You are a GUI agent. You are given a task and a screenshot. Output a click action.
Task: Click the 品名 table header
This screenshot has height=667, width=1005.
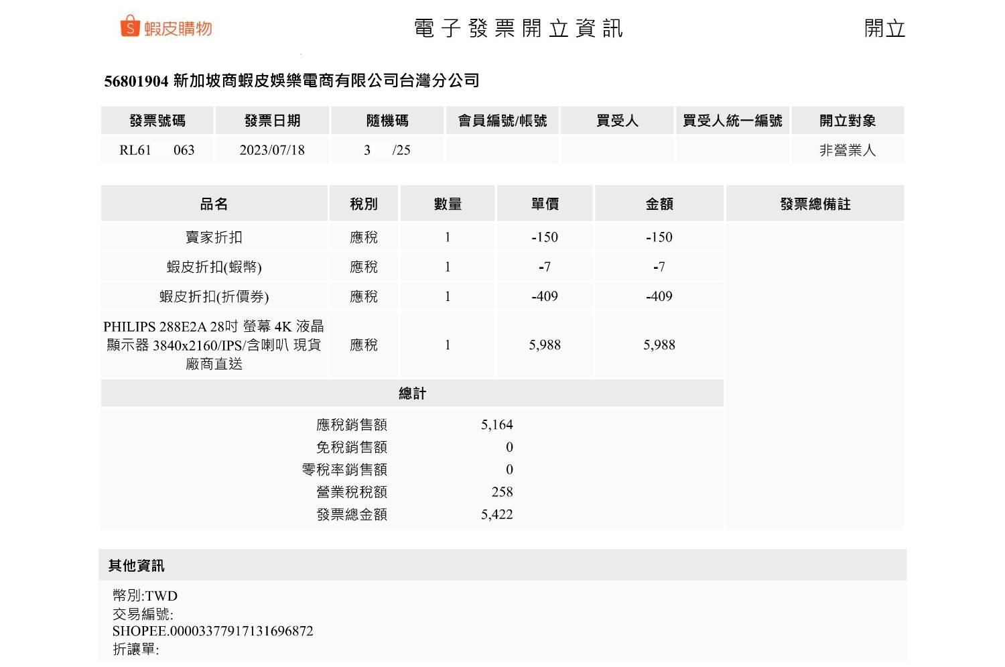pyautogui.click(x=214, y=204)
